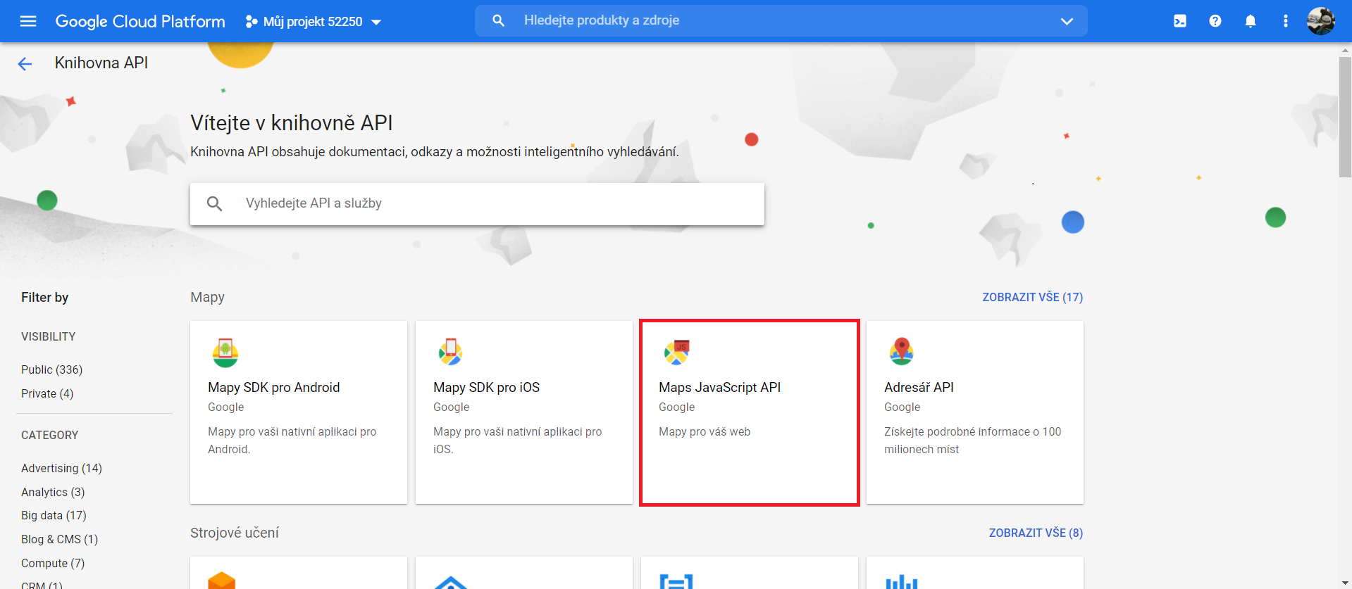
Task: Open the Mapy SDK pro Android card
Action: coord(298,412)
